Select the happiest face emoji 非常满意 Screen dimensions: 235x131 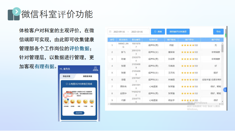[x=66, y=102]
